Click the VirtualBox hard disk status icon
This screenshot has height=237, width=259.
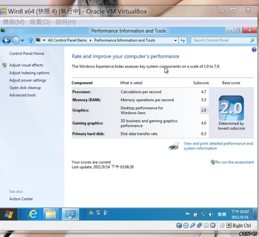coord(179,225)
